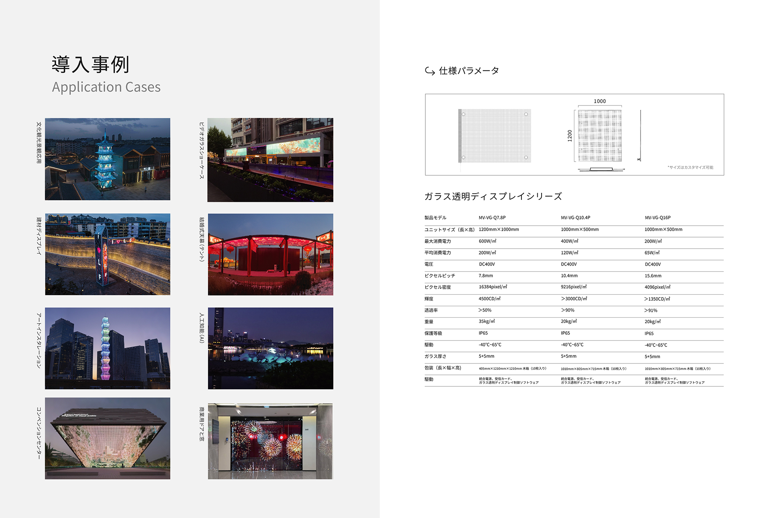Viewport: 759px width, 518px height.
Task: Open the ビデオガラスショーケース storefront photo
Action: tap(270, 160)
